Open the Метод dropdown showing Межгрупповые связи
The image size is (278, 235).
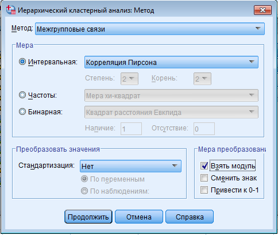tap(150, 29)
